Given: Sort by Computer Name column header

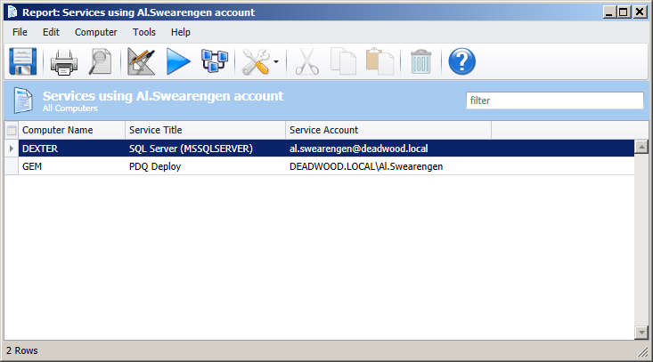Looking at the screenshot, I should 71,130.
